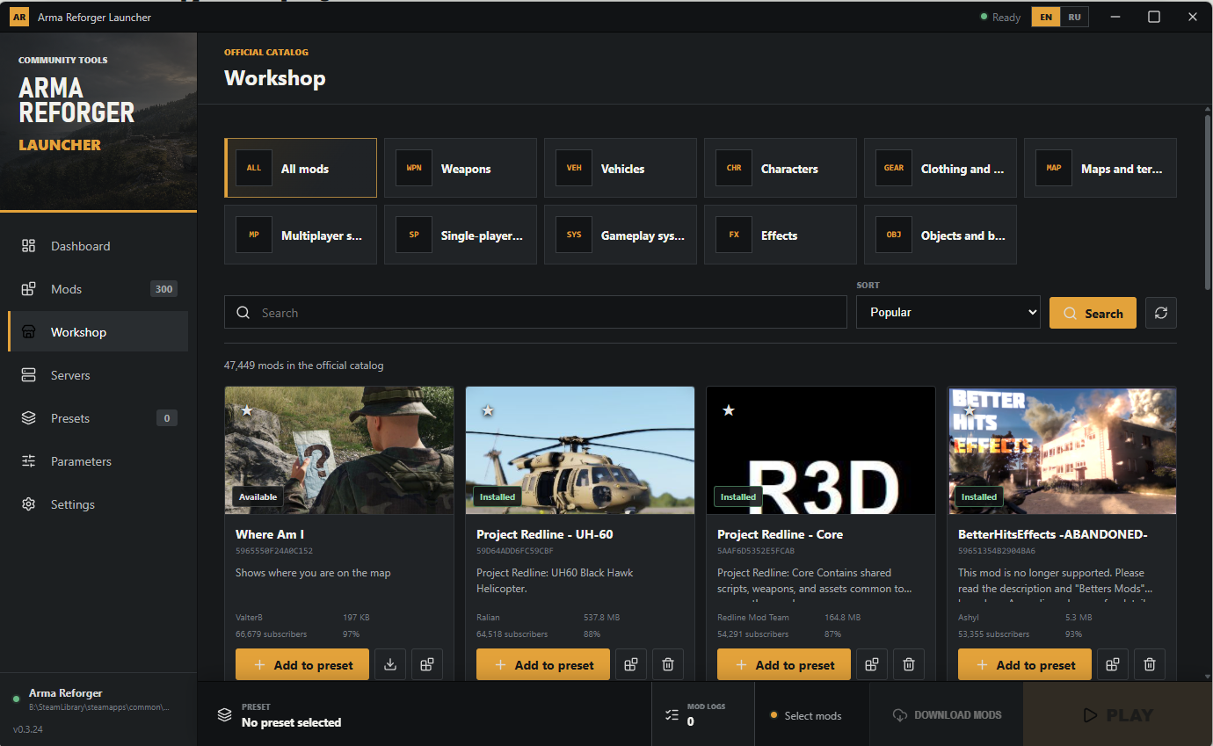Click dependencies icon for BetterHitsEffects

pos(1113,664)
